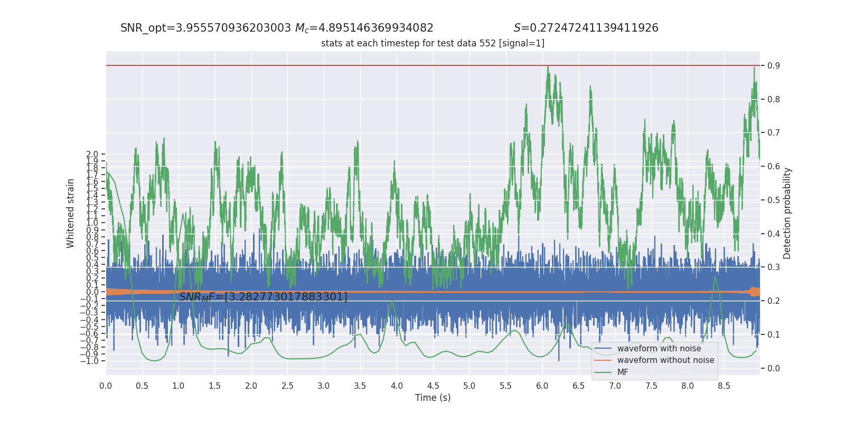The image size is (845, 422).
Task: Click the 'Detection probability' right axis label
Action: point(787,213)
